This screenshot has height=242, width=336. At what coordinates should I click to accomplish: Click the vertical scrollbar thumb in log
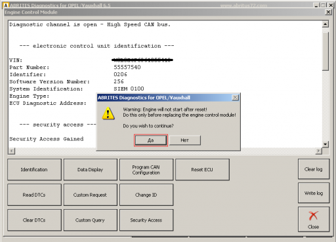(x=325, y=51)
